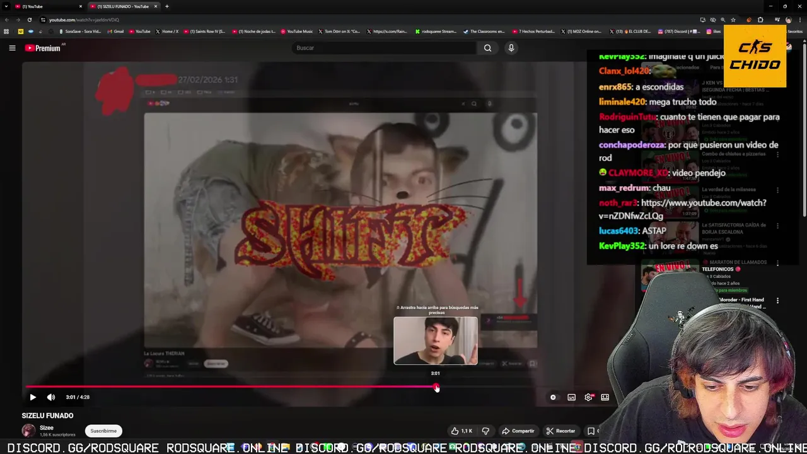Go back with browser back arrow
Screen dimensions: 807x454
pyautogui.click(x=6, y=20)
